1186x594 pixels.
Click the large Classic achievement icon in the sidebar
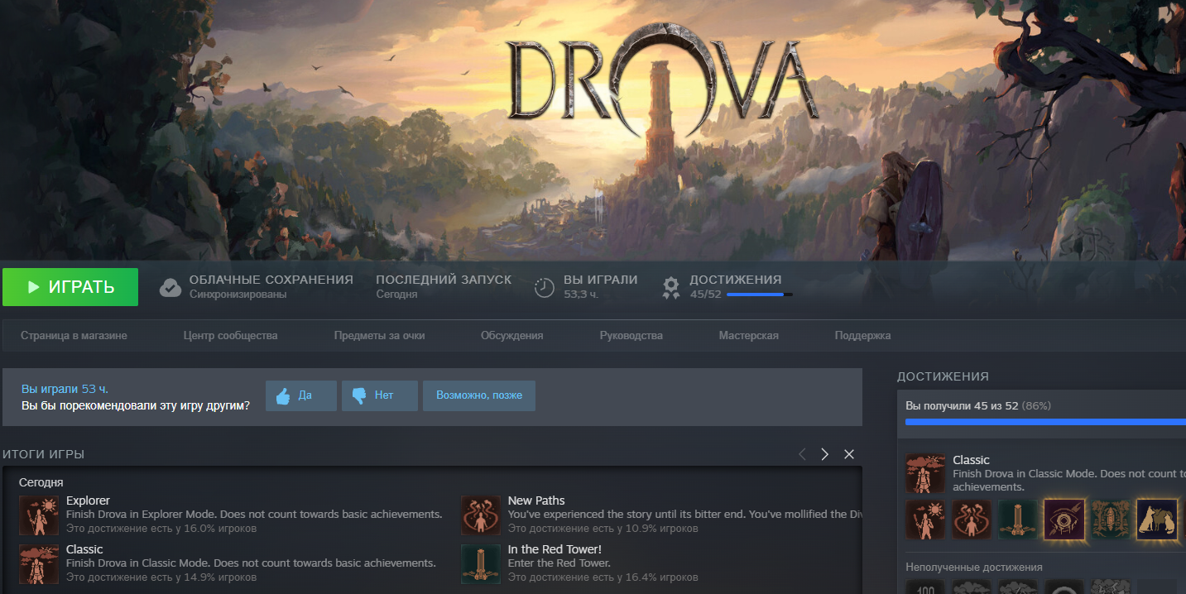pyautogui.click(x=925, y=473)
